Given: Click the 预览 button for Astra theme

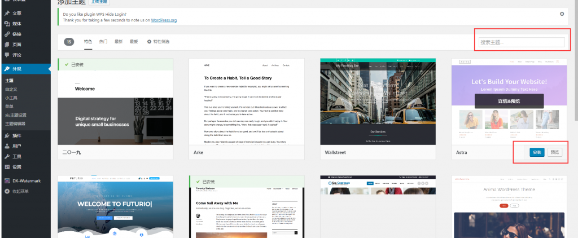Looking at the screenshot, I should [555, 152].
